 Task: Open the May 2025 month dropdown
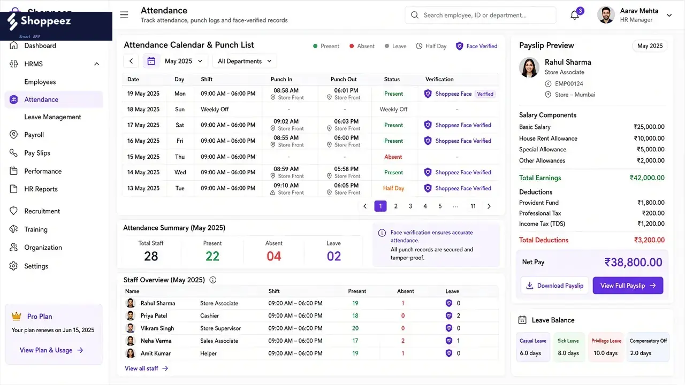184,61
